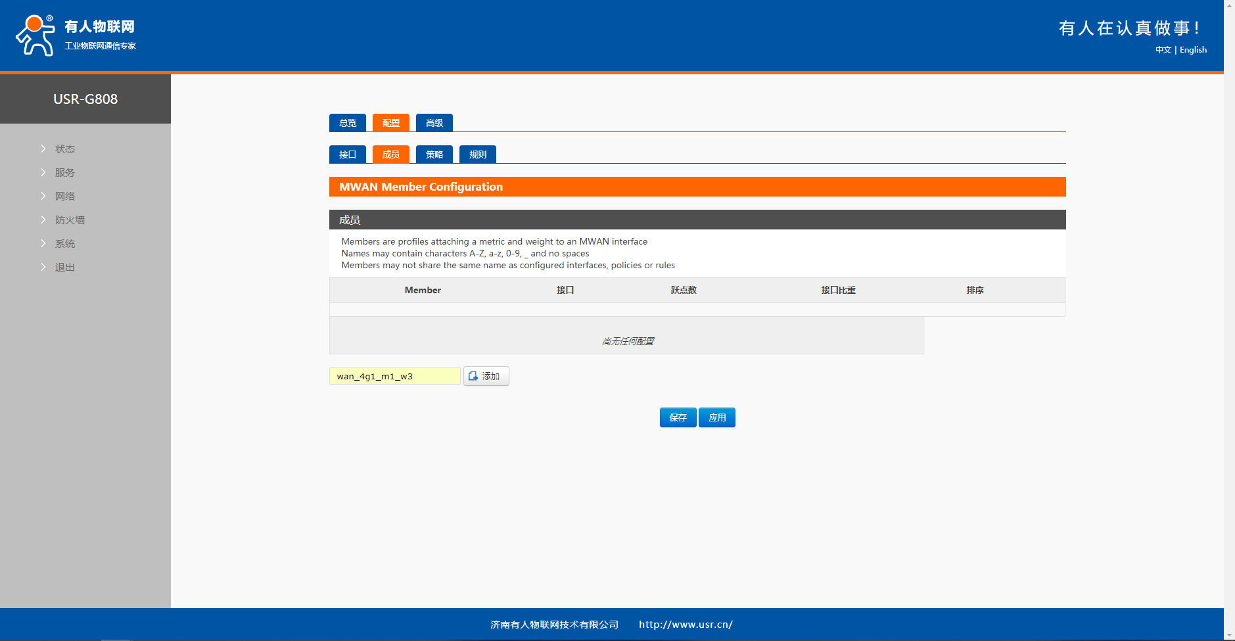Open the 高级 tab
Image resolution: width=1235 pixels, height=641 pixels.
[x=434, y=123]
